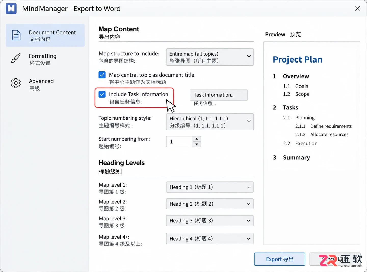Close the Export to Word dialog
Screen dimensions: 367x272
[358, 9]
